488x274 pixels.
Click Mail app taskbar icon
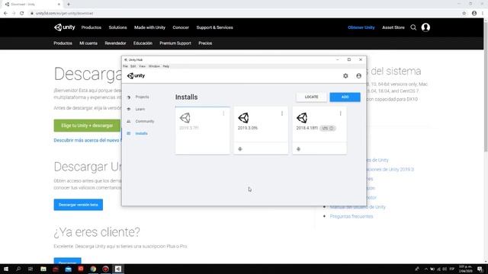pos(68,269)
